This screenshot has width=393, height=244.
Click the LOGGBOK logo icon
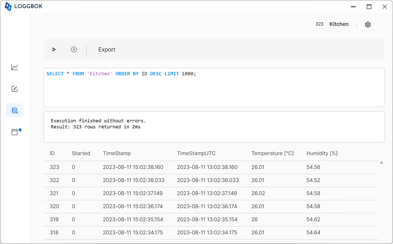[x=8, y=7]
